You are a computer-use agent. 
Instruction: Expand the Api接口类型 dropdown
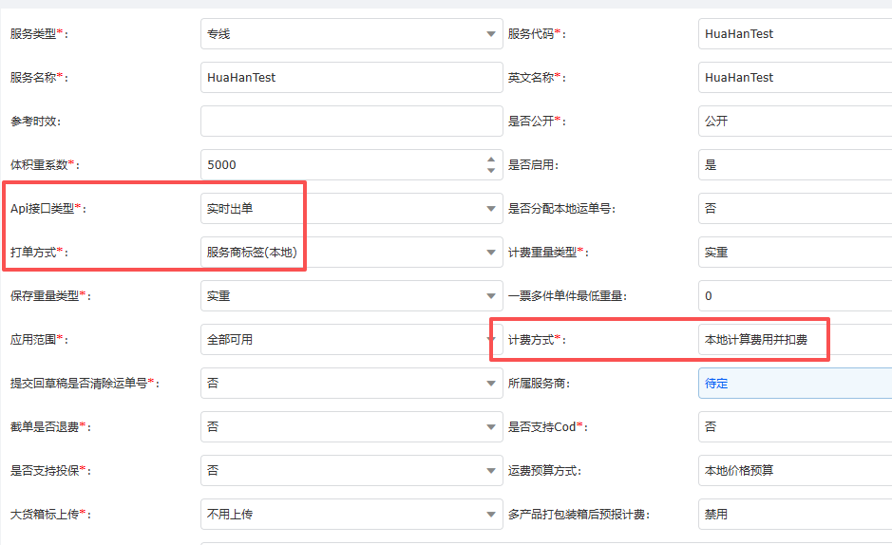coord(351,209)
